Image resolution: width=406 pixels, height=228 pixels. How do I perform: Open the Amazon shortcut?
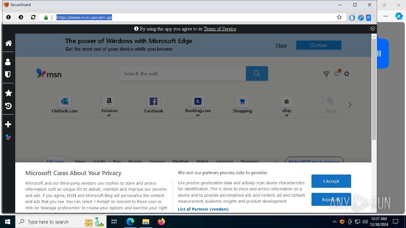click(109, 106)
